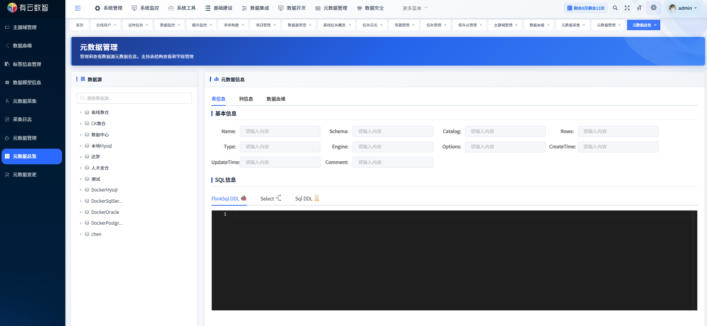This screenshot has width=707, height=326.
Task: Click the search magnifier icon in header
Action: [615, 8]
